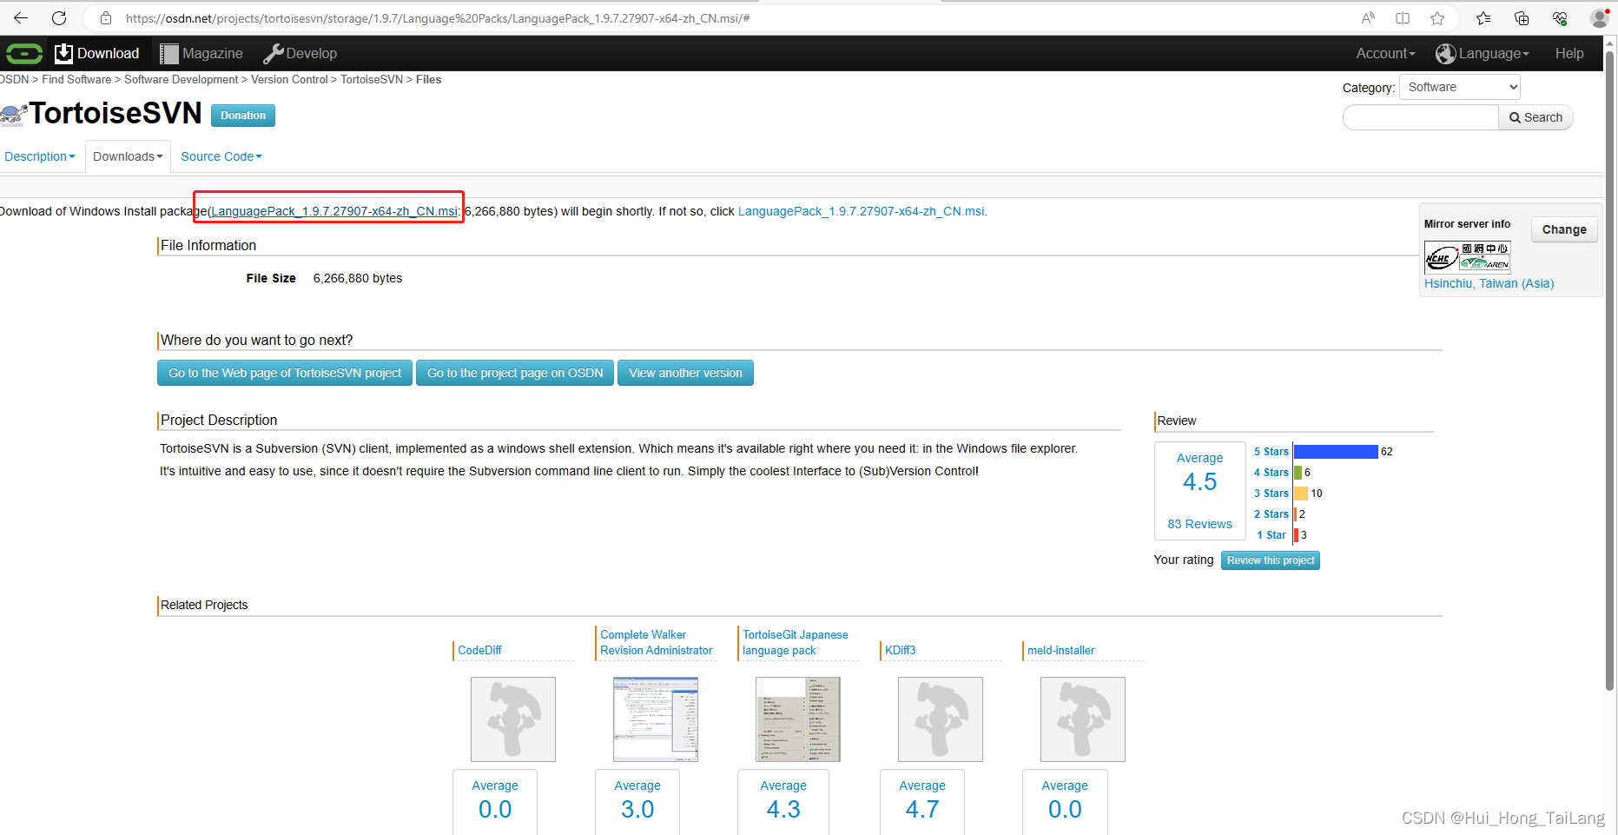Click the read aloud icon
1618x835 pixels.
click(x=1368, y=17)
